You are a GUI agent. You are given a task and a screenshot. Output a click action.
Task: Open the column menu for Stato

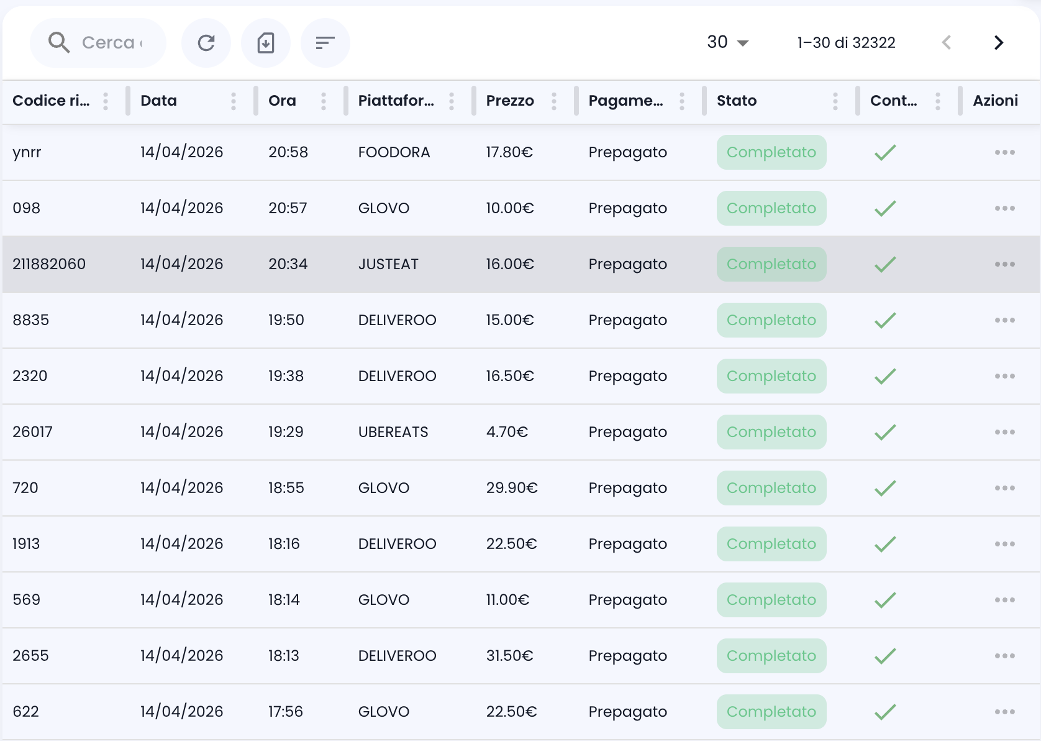pos(835,101)
